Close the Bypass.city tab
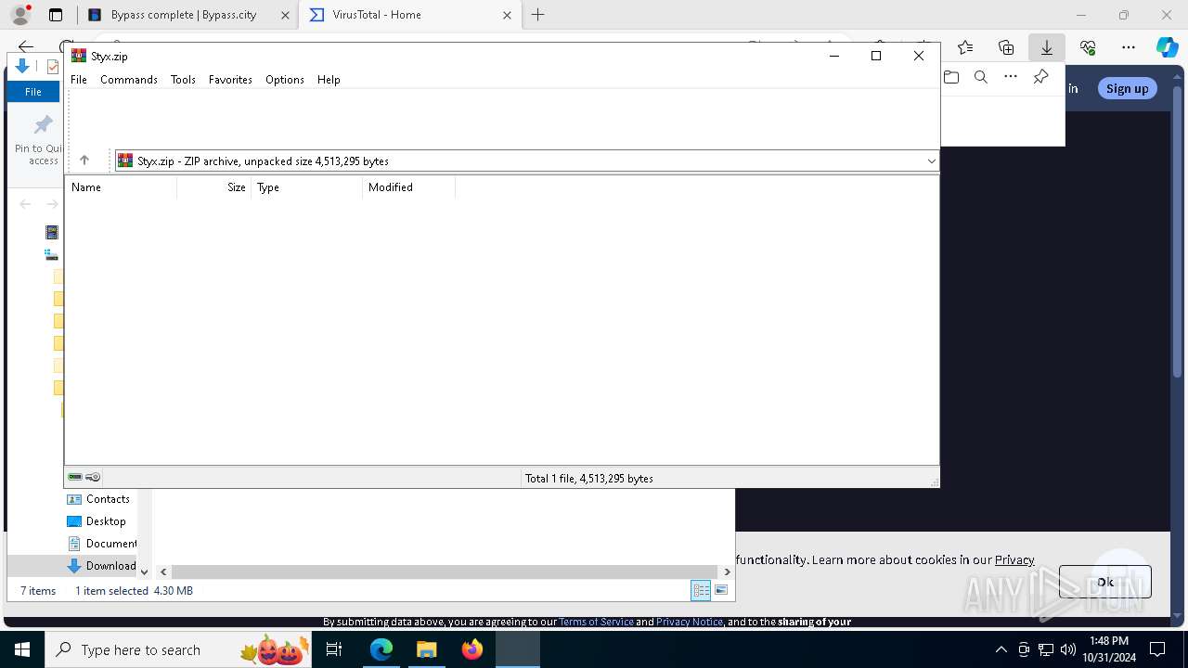1188x668 pixels. point(285,15)
